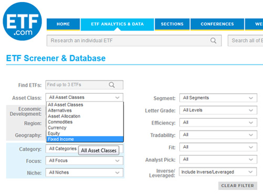263x194 pixels.
Task: Open the Efficiency dropdown
Action: tap(218, 122)
